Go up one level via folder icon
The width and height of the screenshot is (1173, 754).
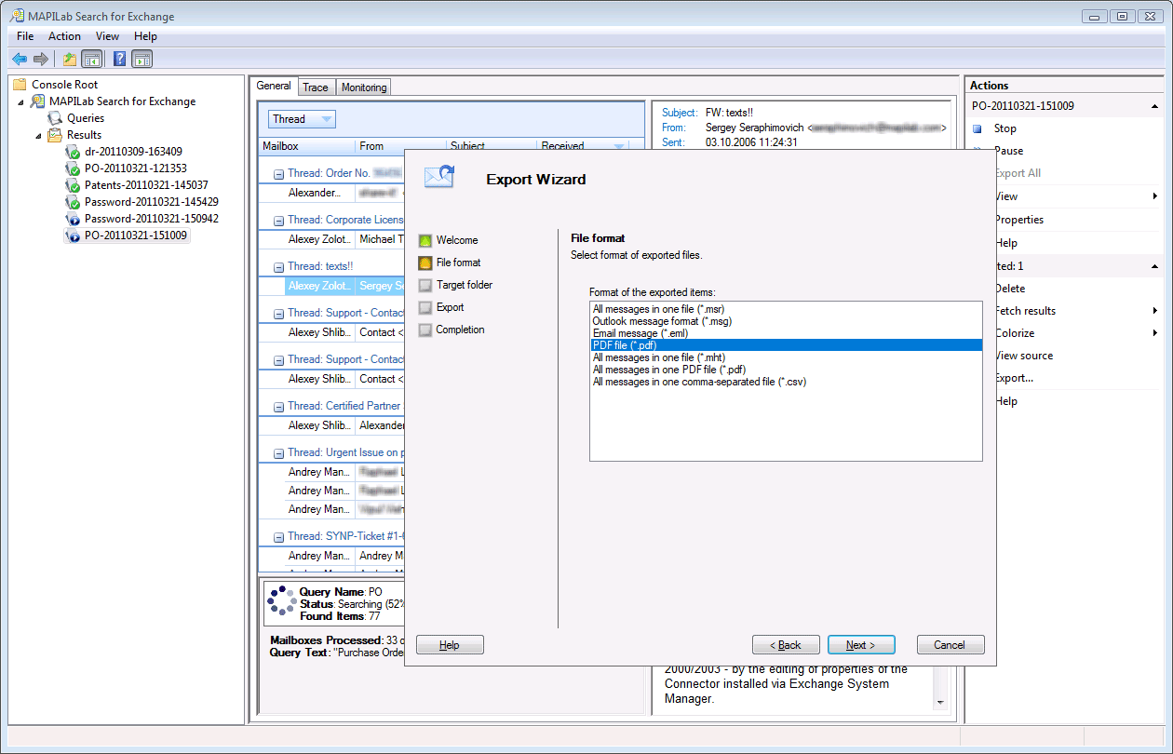point(70,60)
